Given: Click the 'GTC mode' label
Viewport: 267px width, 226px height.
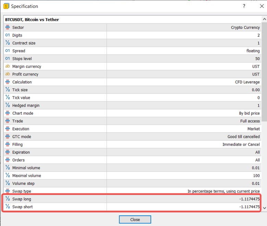Looking at the screenshot, I should (22, 137).
